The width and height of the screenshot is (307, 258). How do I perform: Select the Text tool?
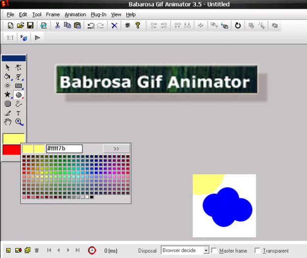tap(18, 113)
